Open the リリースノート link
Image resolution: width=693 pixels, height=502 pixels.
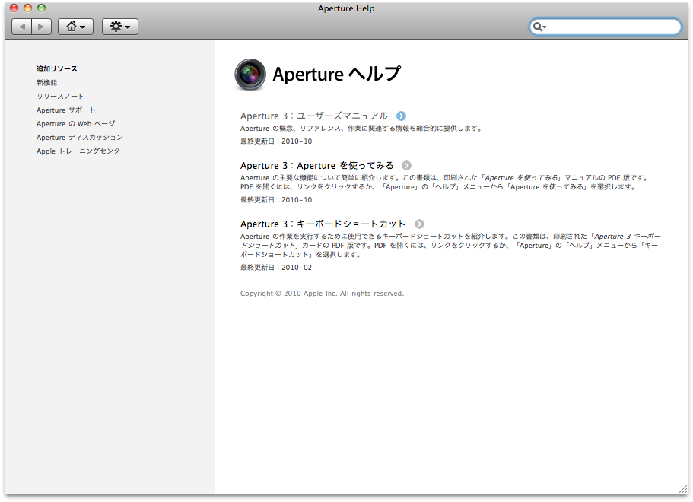60,97
